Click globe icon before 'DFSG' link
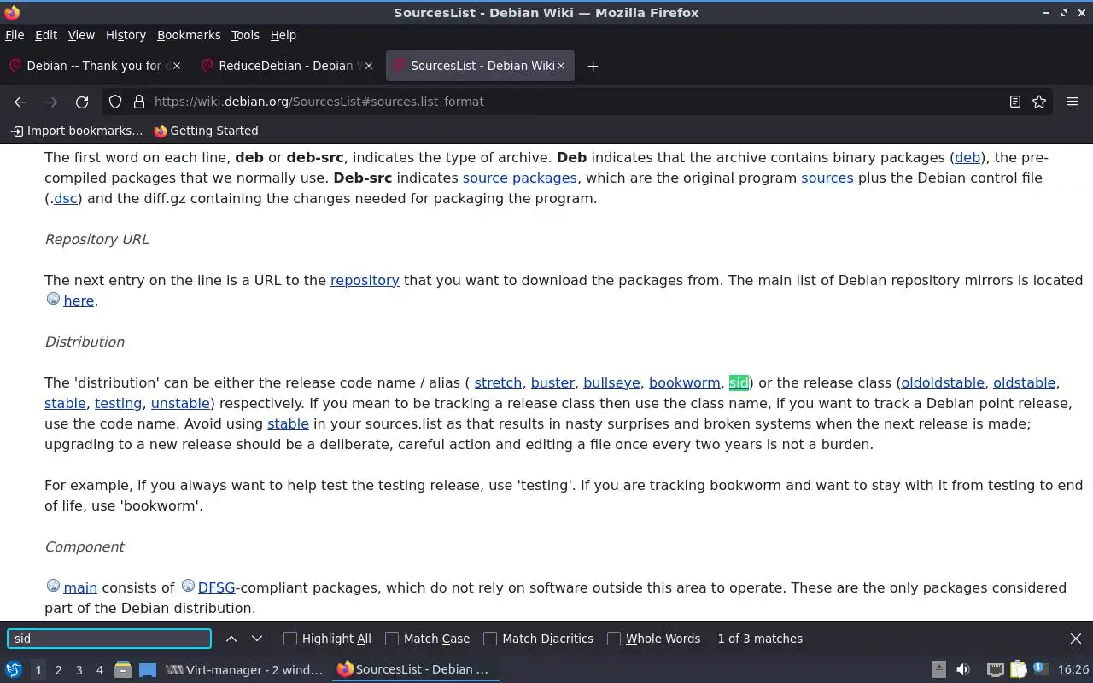This screenshot has width=1093, height=683. [188, 587]
